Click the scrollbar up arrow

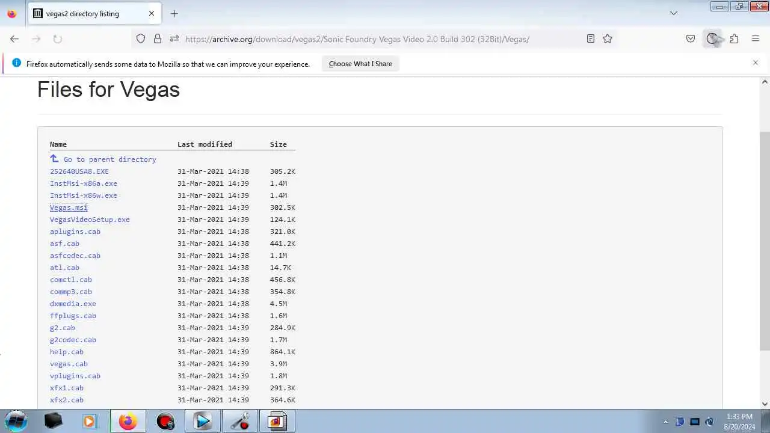click(x=765, y=82)
